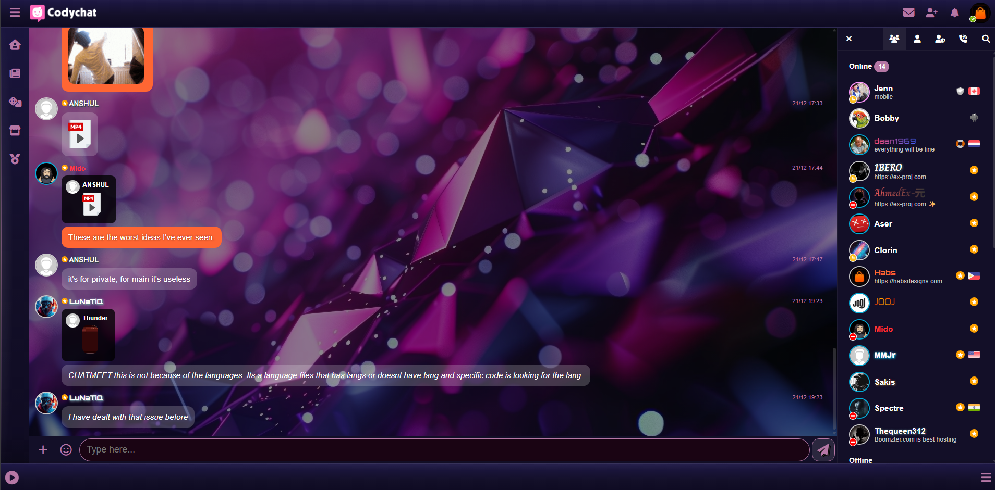
Task: Close the user list panel
Action: pyautogui.click(x=849, y=39)
